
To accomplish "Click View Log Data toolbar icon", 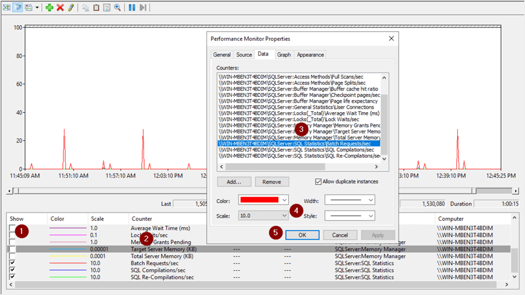I will pyautogui.click(x=17, y=8).
